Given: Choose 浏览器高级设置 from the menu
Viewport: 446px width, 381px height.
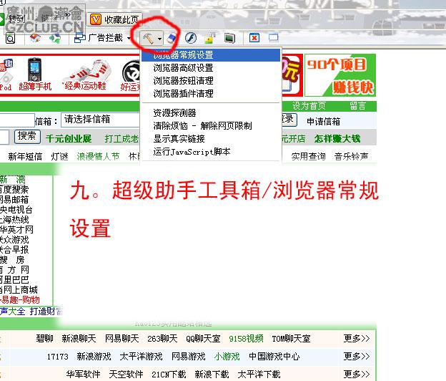Looking at the screenshot, I should 183,68.
